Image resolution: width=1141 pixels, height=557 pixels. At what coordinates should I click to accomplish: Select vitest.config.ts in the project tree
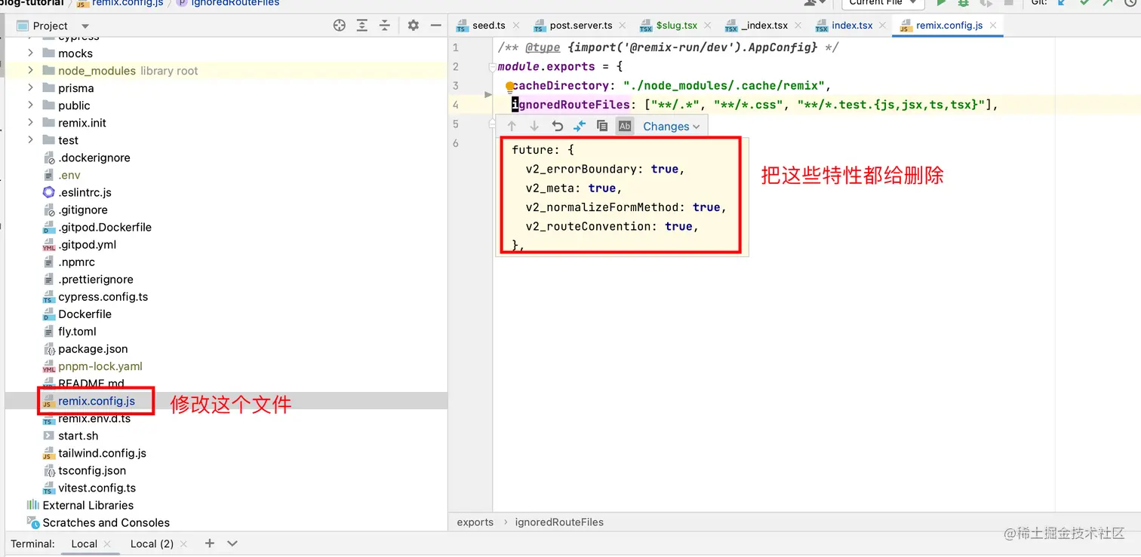tap(97, 488)
